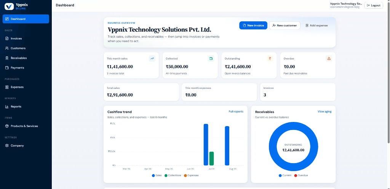Click the Products & Services box icon
The image size is (390, 189).
tap(7, 126)
